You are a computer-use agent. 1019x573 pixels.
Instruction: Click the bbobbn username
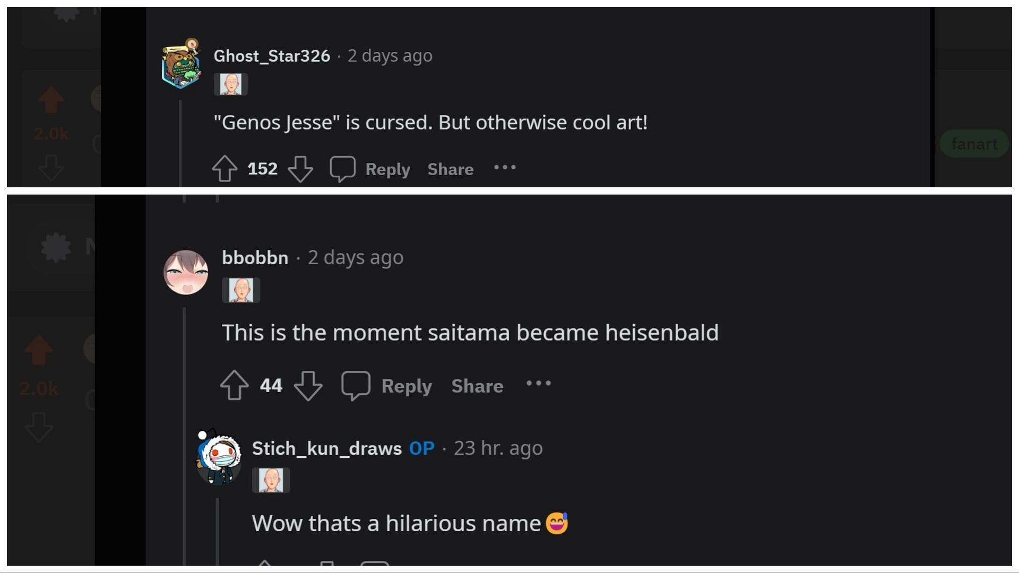255,258
